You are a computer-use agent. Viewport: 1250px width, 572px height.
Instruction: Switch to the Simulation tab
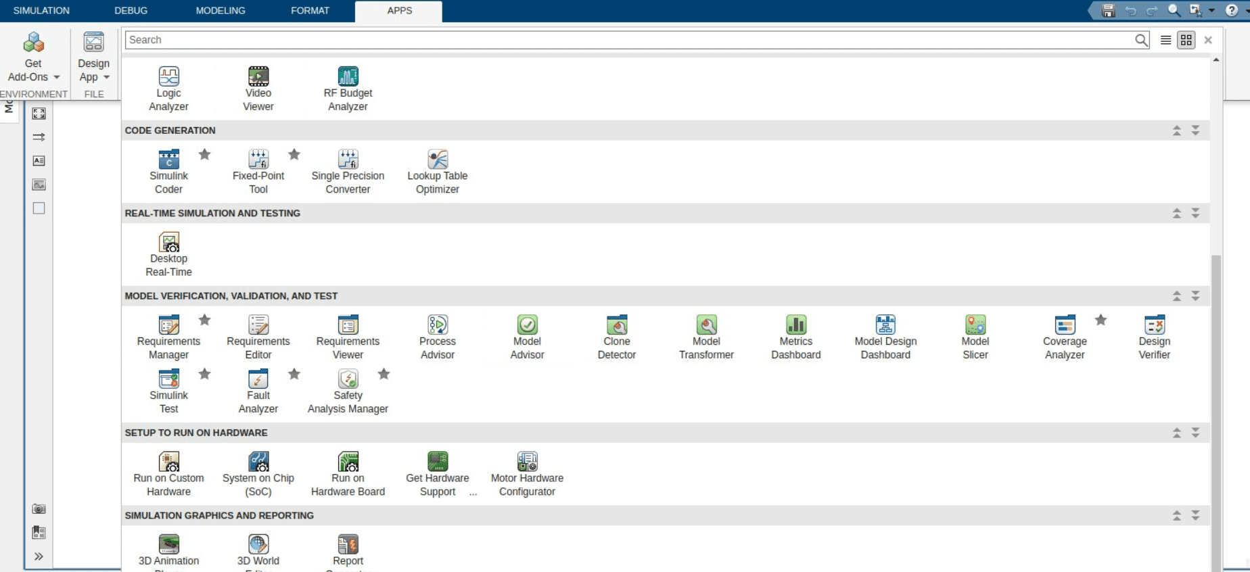[41, 11]
